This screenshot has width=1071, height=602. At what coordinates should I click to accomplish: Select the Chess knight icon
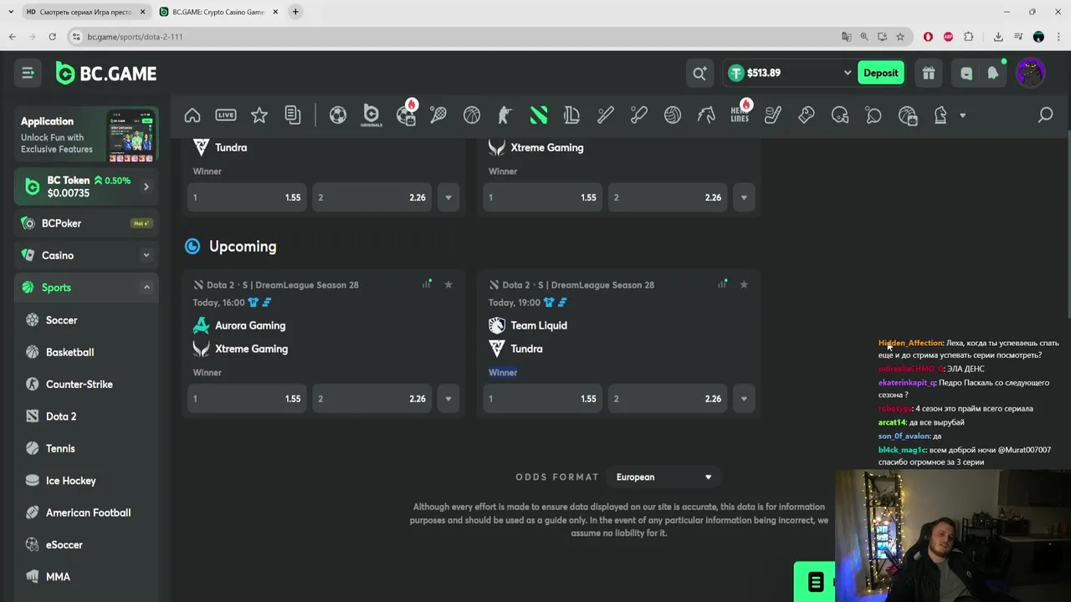tap(940, 115)
